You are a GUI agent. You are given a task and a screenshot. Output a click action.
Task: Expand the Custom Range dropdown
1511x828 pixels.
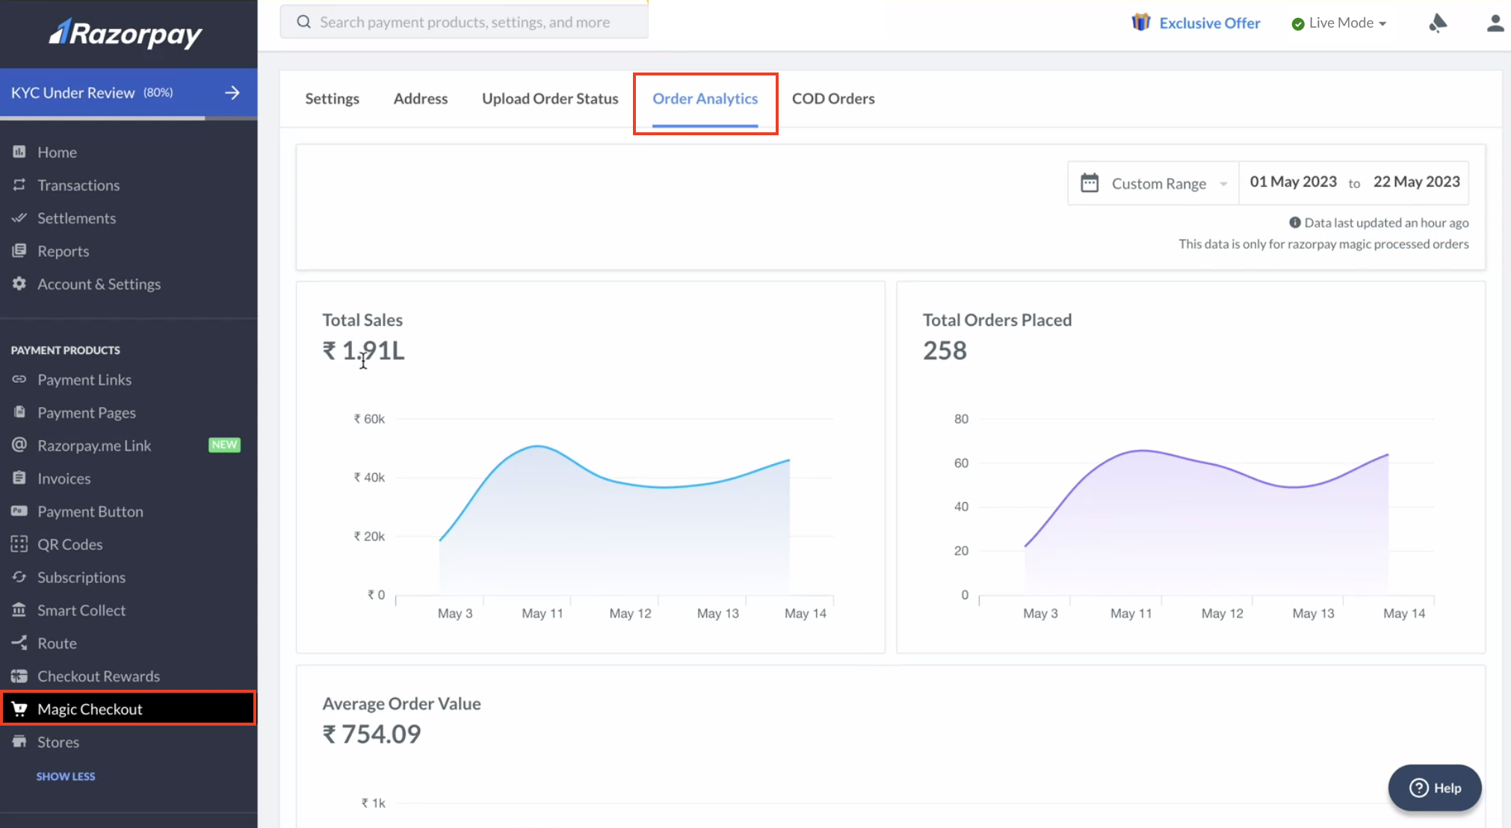(1154, 183)
